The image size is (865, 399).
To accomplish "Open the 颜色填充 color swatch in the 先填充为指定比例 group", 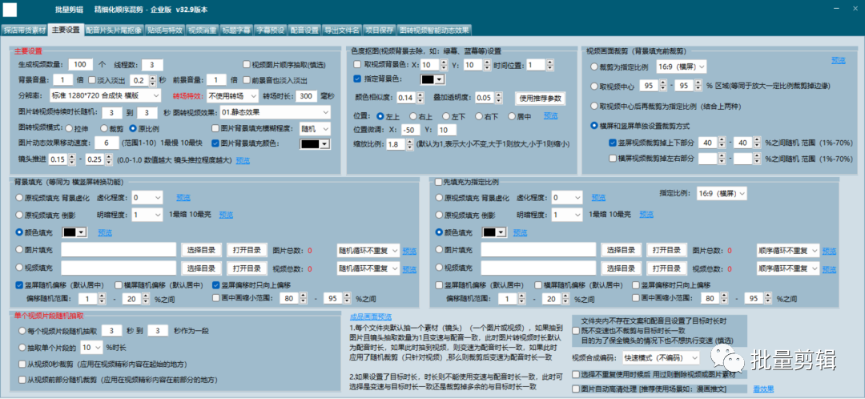I will [x=493, y=233].
